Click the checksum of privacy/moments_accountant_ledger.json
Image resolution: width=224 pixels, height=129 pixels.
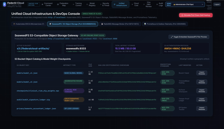click(127, 109)
